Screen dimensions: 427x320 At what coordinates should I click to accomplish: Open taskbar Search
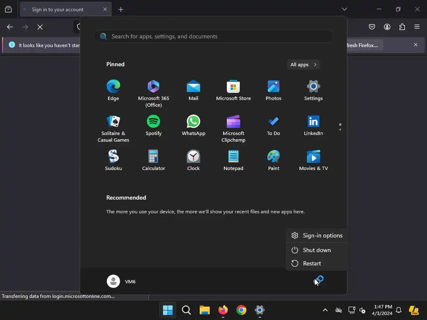pyautogui.click(x=186, y=310)
